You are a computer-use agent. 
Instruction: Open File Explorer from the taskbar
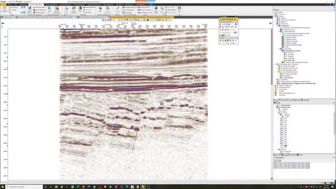[x=56, y=187]
